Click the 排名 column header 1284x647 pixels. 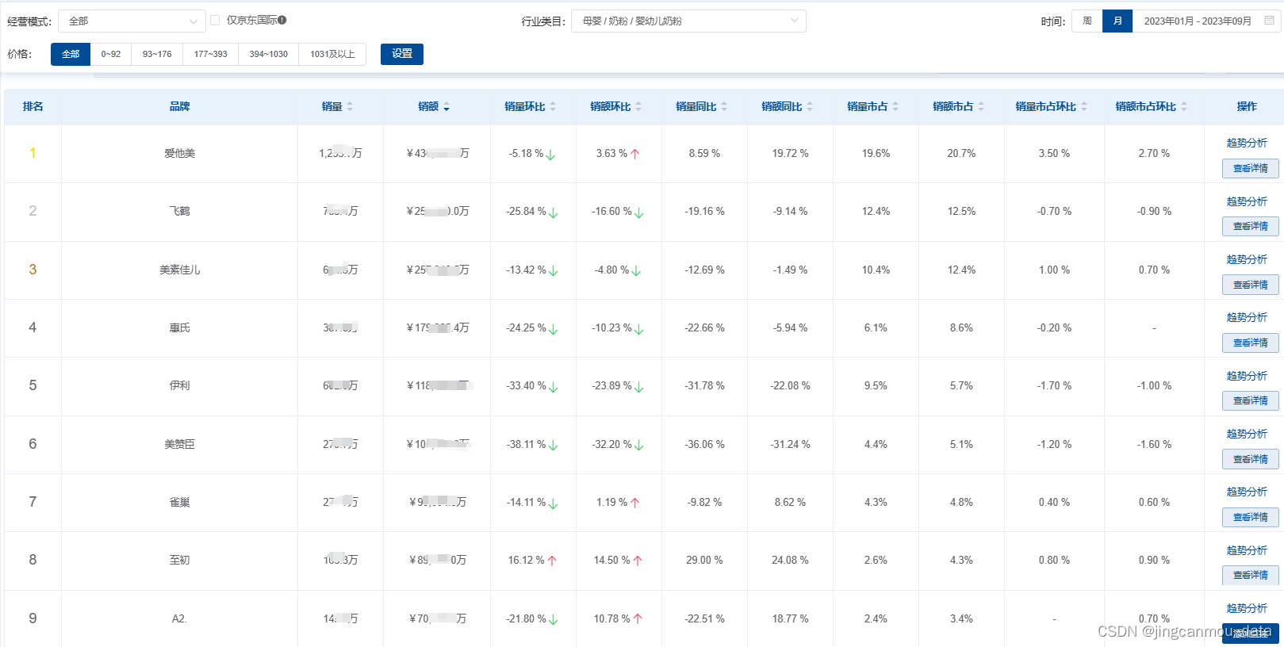[x=33, y=106]
